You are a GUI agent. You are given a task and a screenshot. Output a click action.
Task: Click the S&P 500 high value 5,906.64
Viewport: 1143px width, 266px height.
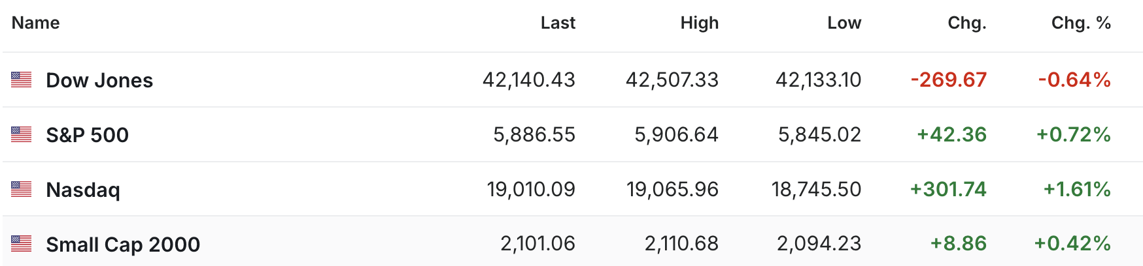(x=677, y=134)
